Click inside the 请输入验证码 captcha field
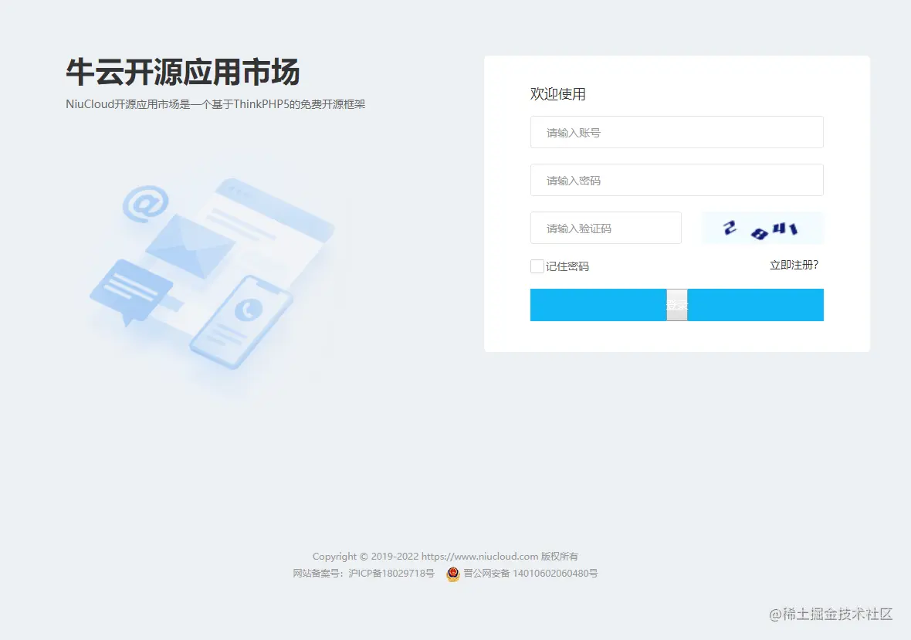 [606, 228]
